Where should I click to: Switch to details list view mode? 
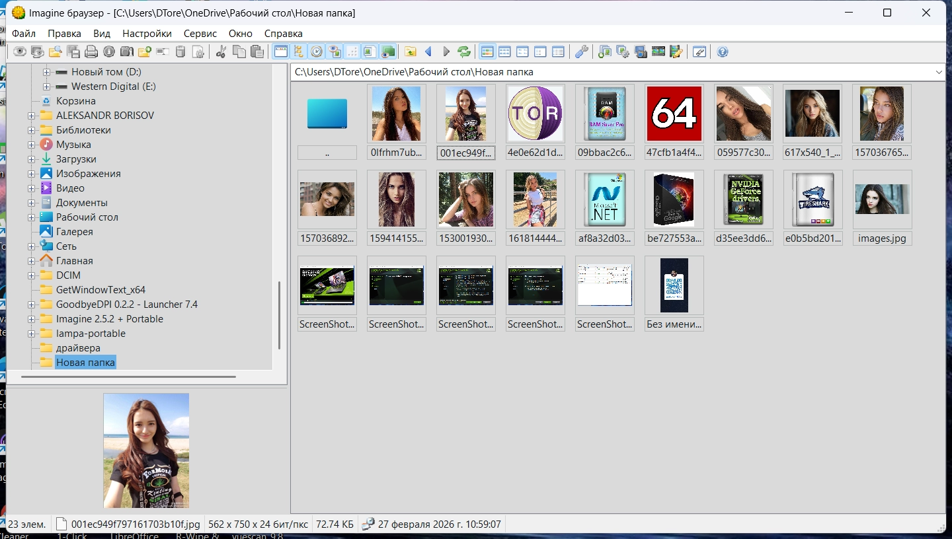559,52
